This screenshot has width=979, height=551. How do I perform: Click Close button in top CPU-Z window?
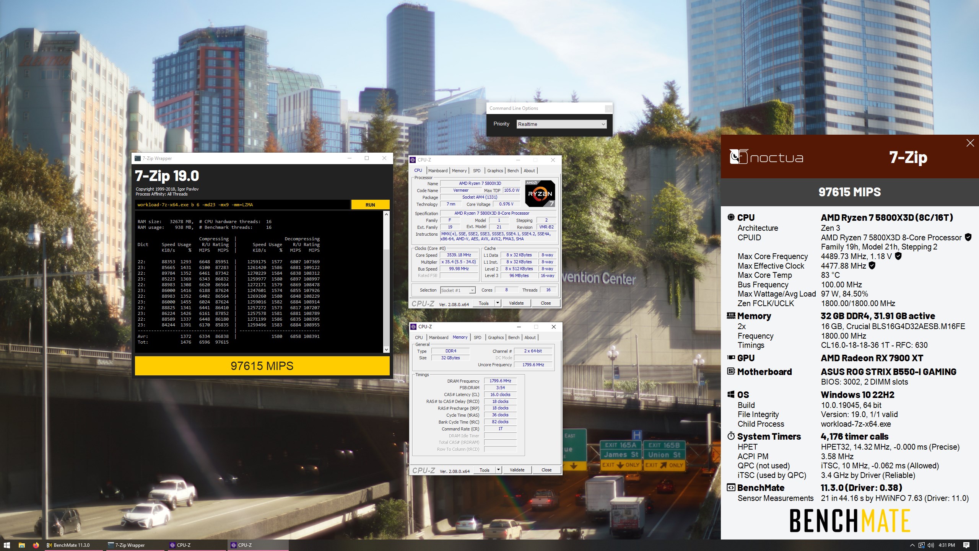546,303
